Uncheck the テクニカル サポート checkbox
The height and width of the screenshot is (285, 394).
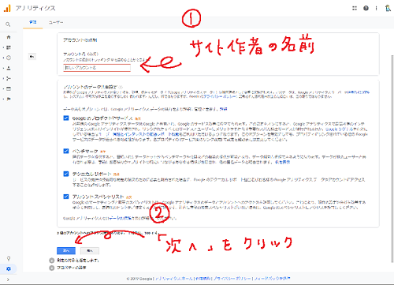point(66,174)
